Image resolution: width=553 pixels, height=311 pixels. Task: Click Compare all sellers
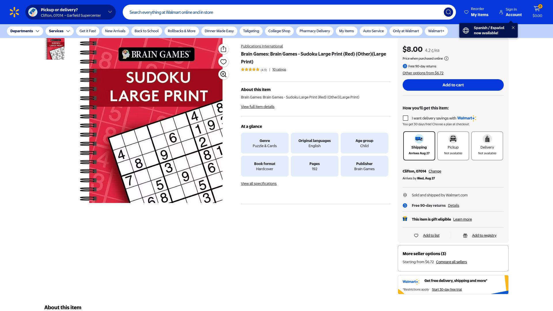(451, 262)
